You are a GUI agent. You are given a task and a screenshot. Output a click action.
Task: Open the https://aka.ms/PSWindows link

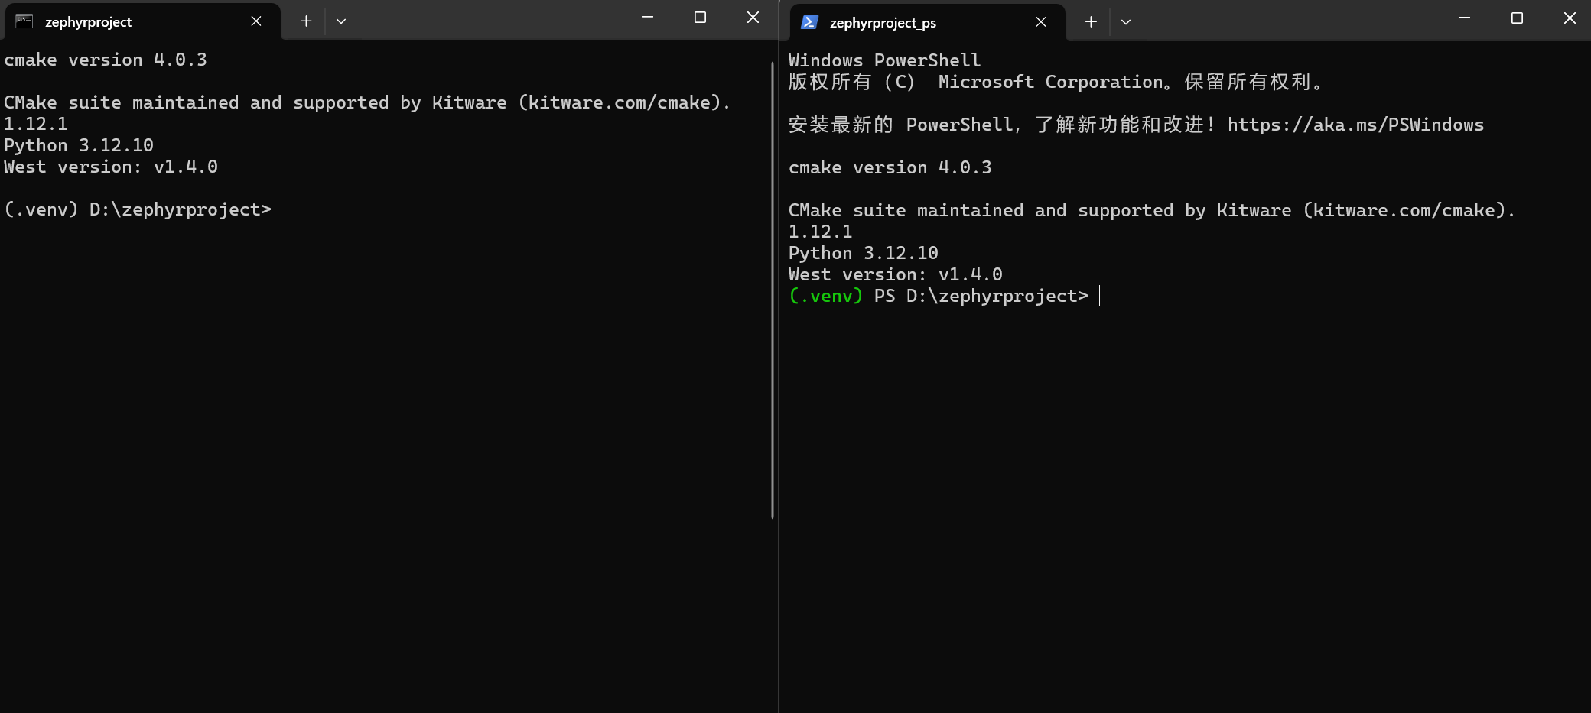click(x=1355, y=125)
